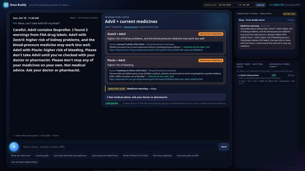Select 'Did I miss anything?' chip
The height and width of the screenshot is (171, 305).
[162, 156]
